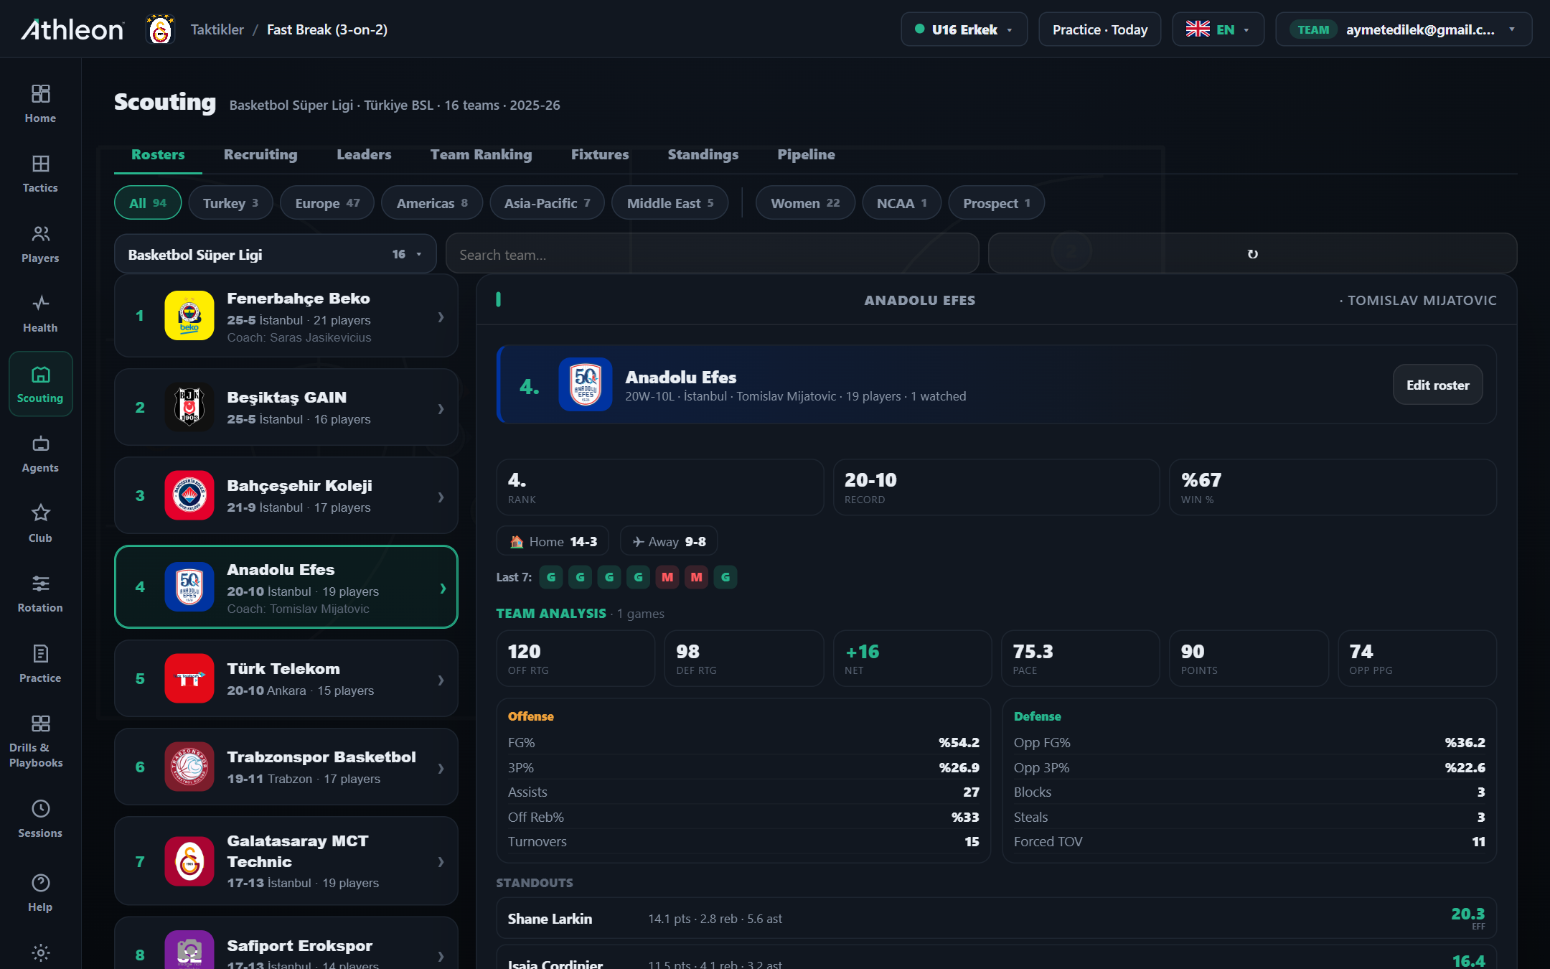Toggle the Middle East filter chip
The height and width of the screenshot is (969, 1550).
point(670,203)
